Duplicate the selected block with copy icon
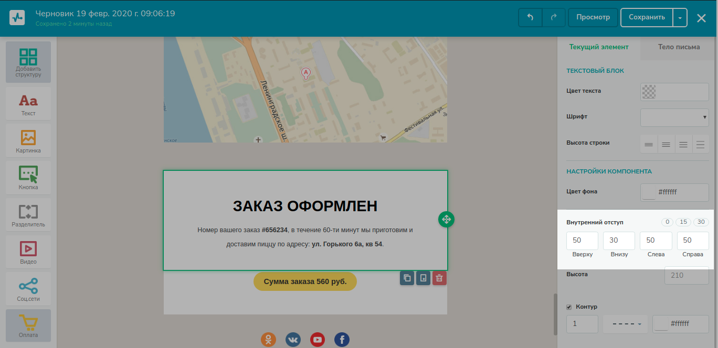Screen dimensions: 718x348 click(407, 278)
